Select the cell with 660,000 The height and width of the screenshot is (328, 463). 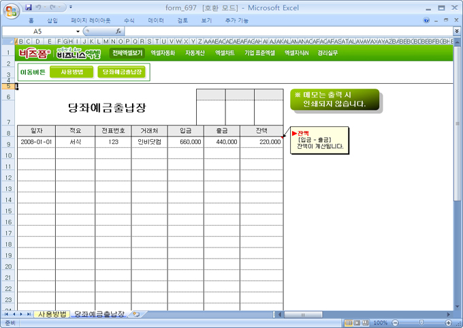coord(186,142)
